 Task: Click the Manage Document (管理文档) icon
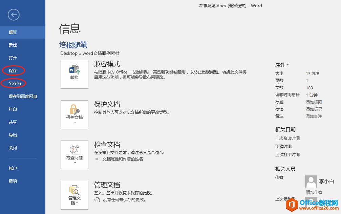click(74, 190)
